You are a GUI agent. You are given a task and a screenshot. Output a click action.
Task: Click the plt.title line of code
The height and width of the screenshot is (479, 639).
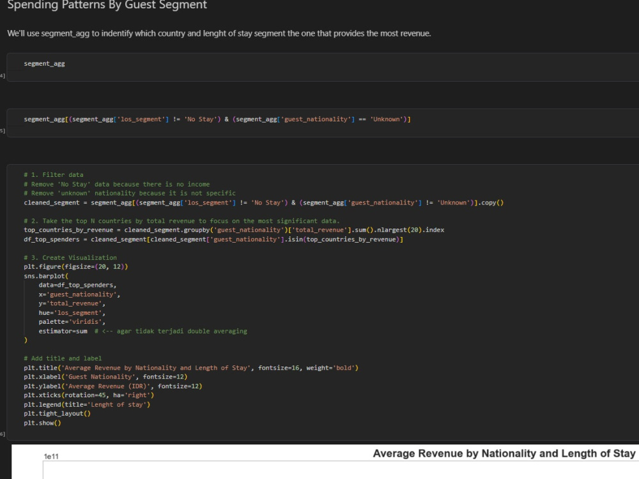coord(191,368)
